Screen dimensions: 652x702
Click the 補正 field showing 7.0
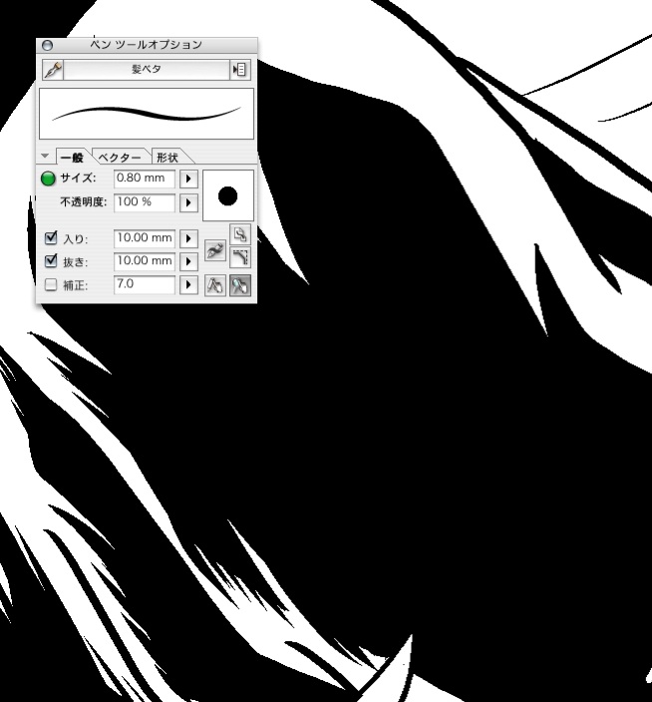point(145,285)
